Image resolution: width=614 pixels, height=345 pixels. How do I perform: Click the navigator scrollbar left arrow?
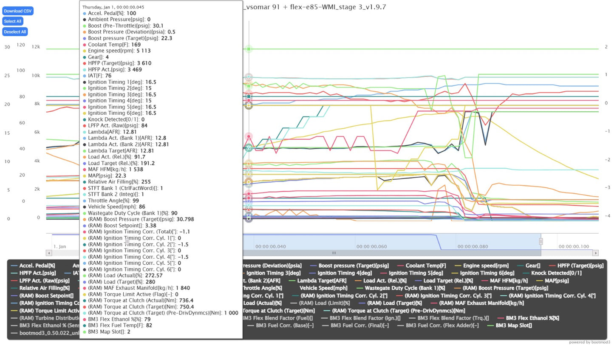point(49,253)
